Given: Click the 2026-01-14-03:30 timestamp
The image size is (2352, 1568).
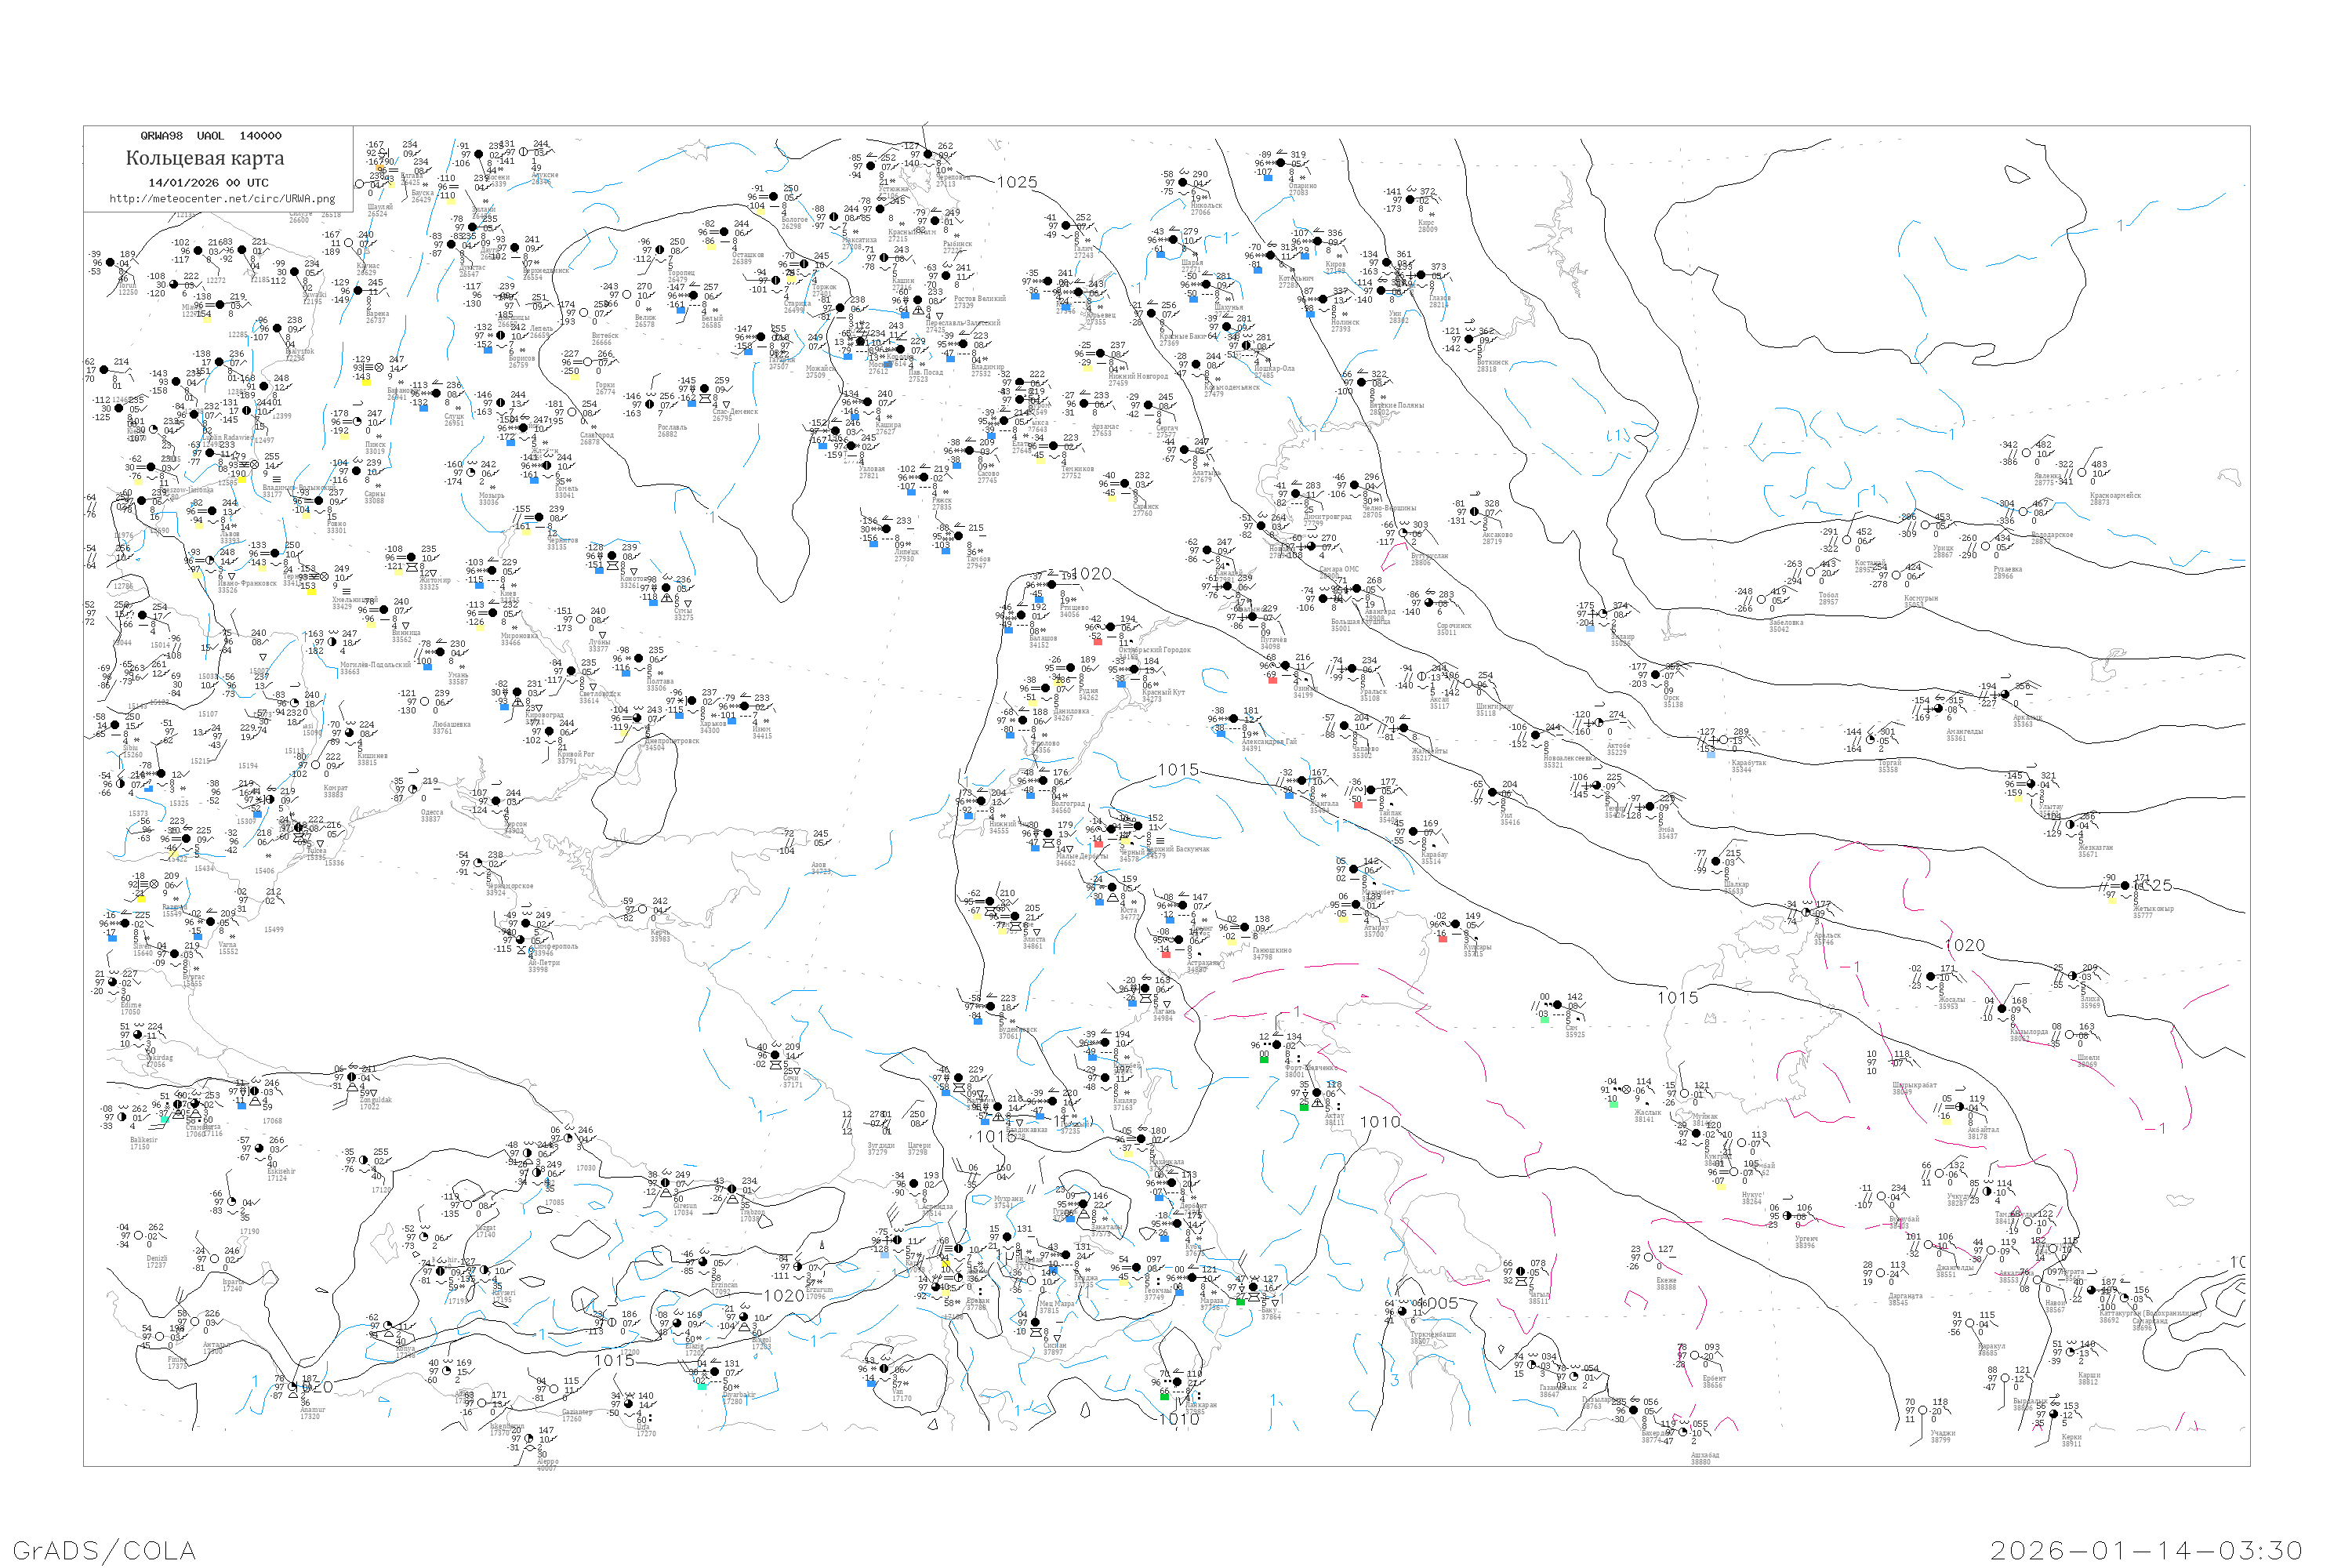Looking at the screenshot, I should tap(2146, 1550).
